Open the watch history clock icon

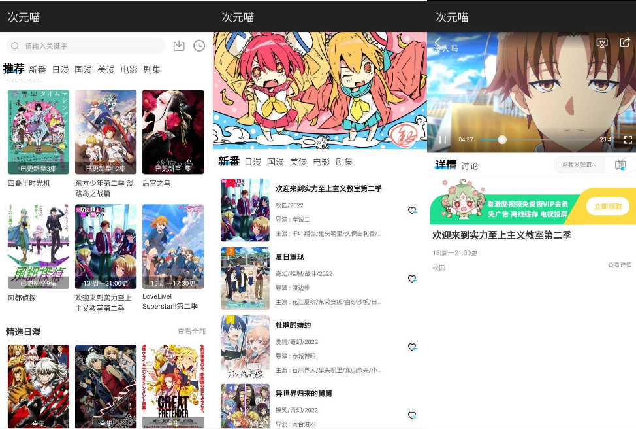pos(199,46)
